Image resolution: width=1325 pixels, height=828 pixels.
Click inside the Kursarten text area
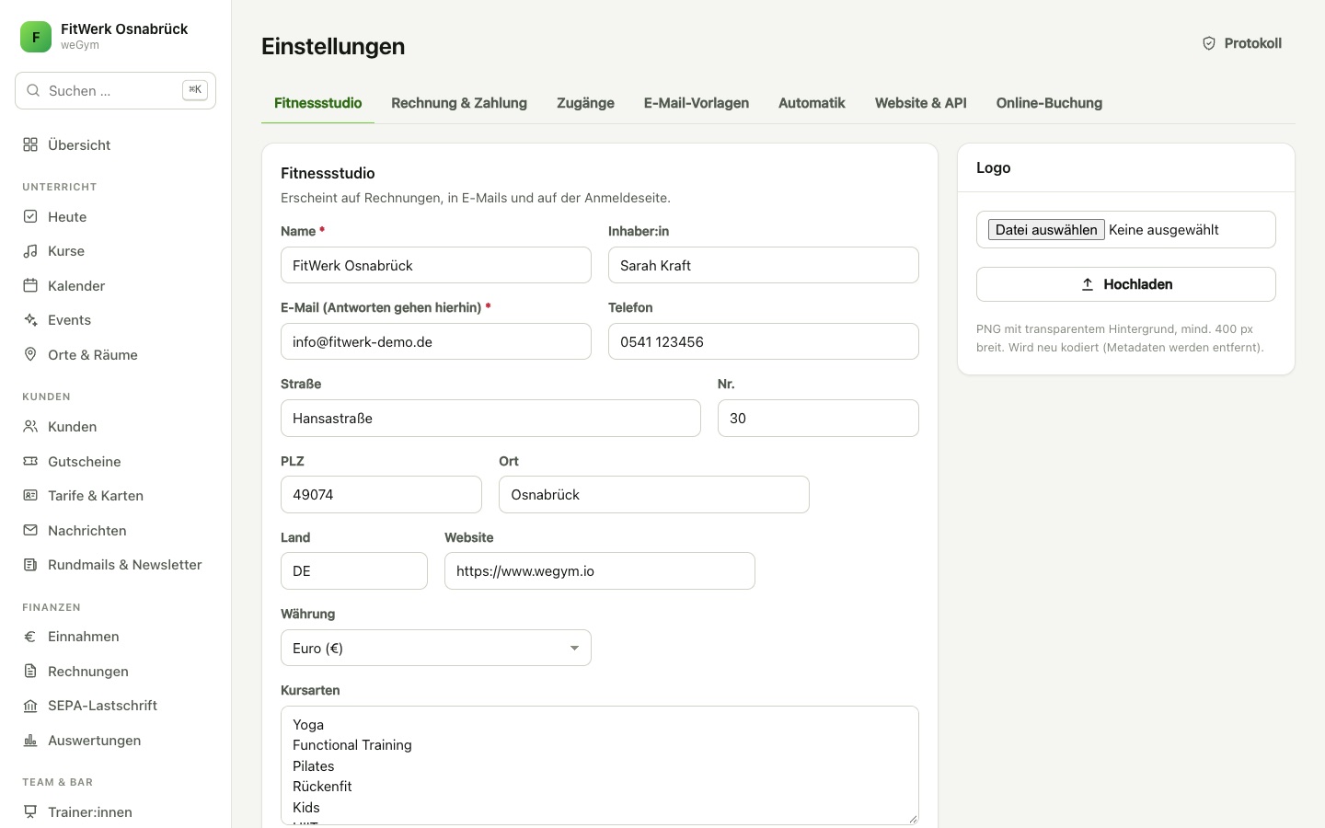[x=599, y=765]
